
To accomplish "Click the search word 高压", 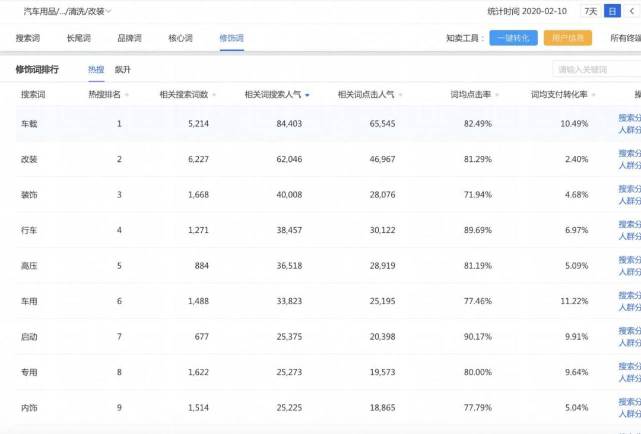I will (29, 266).
